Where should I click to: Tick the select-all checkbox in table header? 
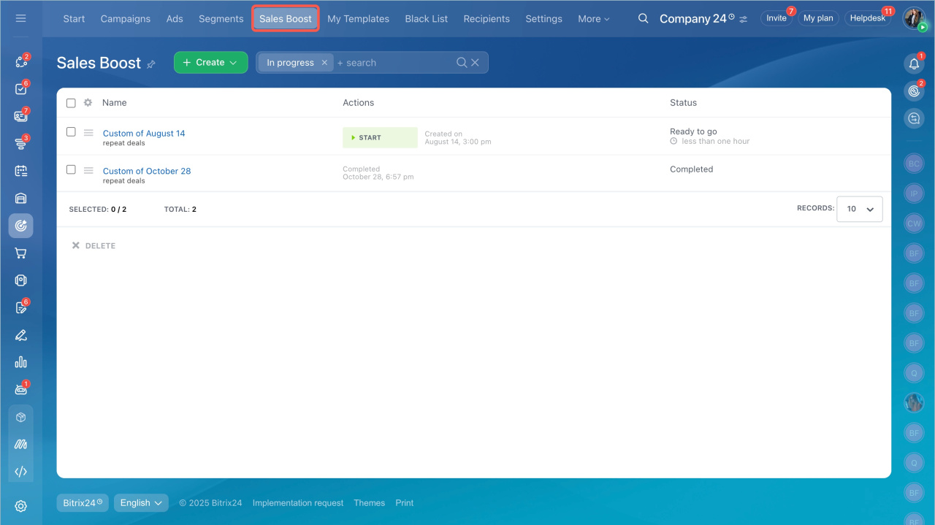point(71,103)
